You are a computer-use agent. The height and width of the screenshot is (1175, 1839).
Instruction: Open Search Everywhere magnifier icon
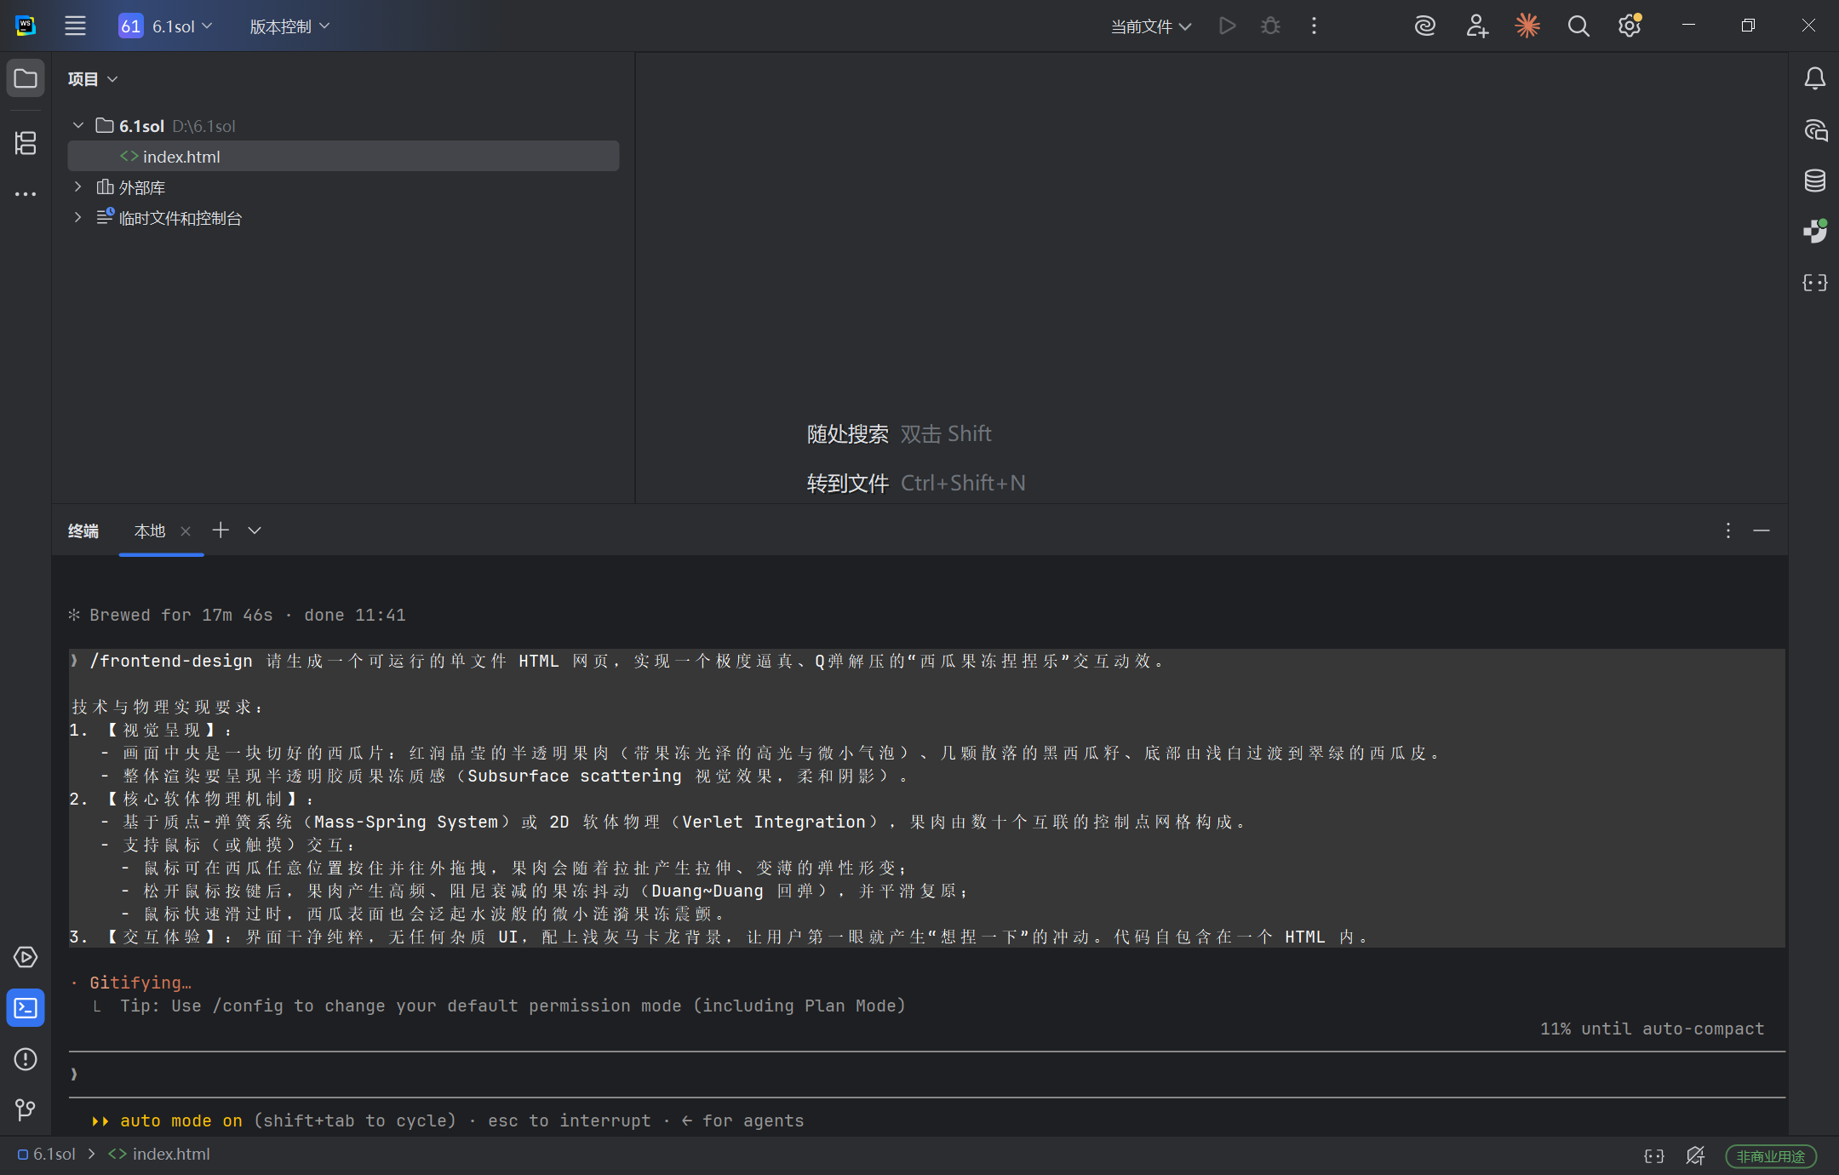pyautogui.click(x=1578, y=26)
